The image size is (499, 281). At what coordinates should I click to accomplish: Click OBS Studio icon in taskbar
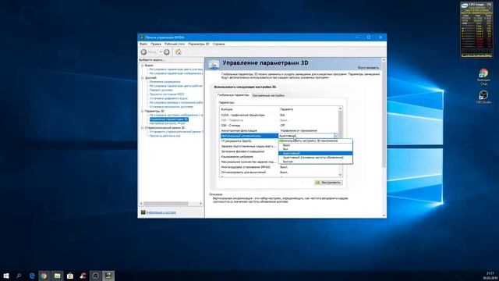tap(95, 276)
